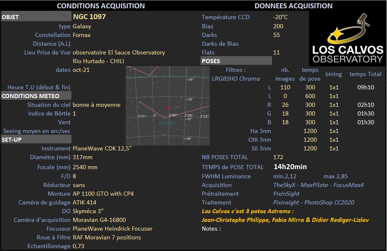The image size is (387, 251).
Task: Click Pixinsight - PhotoShop CC2020 cell
Action: [314, 202]
